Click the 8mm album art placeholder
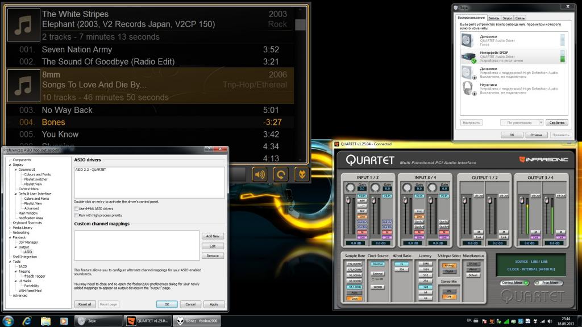 (x=23, y=86)
